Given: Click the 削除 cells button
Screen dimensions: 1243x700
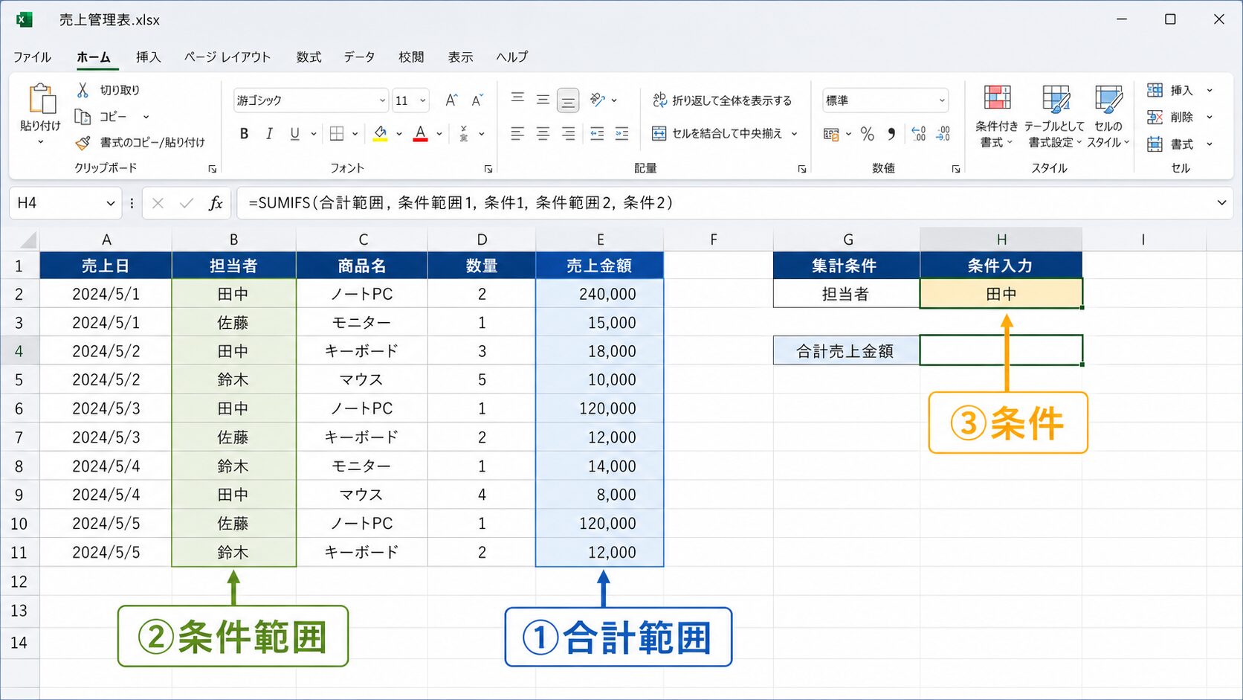Looking at the screenshot, I should (1171, 117).
